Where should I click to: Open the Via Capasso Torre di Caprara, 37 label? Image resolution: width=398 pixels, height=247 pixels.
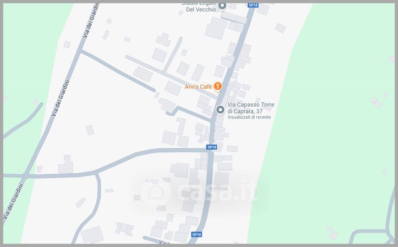click(x=251, y=108)
